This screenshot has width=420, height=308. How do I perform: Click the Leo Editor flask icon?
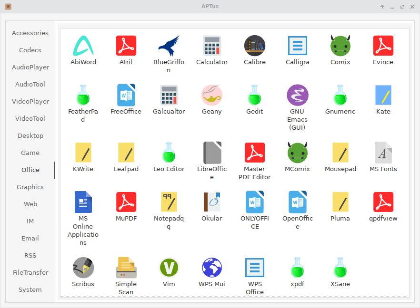169,153
